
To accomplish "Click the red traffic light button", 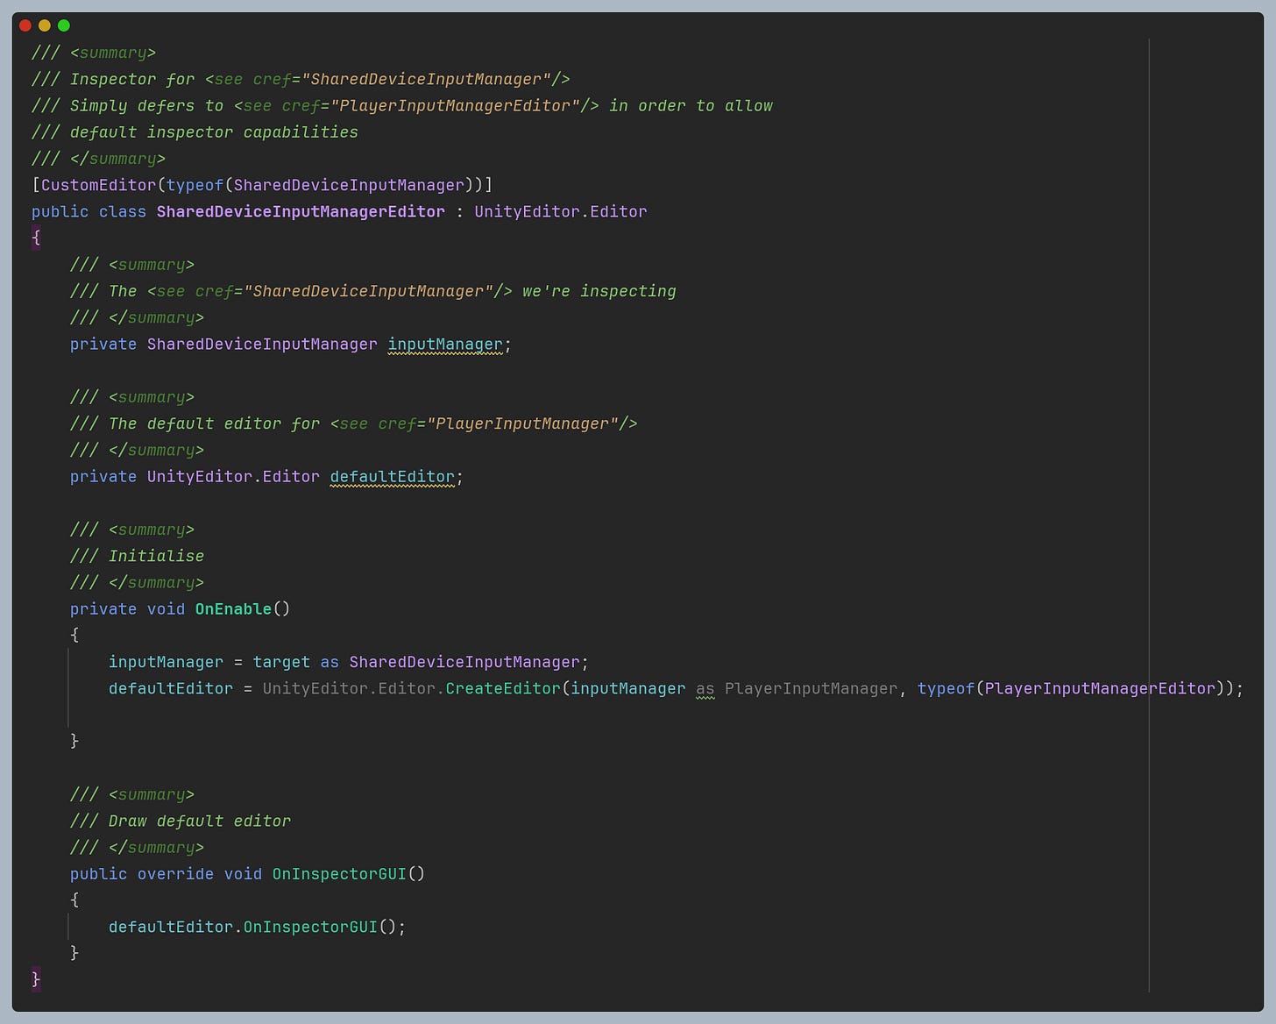I will click(x=25, y=25).
